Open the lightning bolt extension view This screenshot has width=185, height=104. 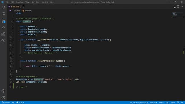click(3, 41)
